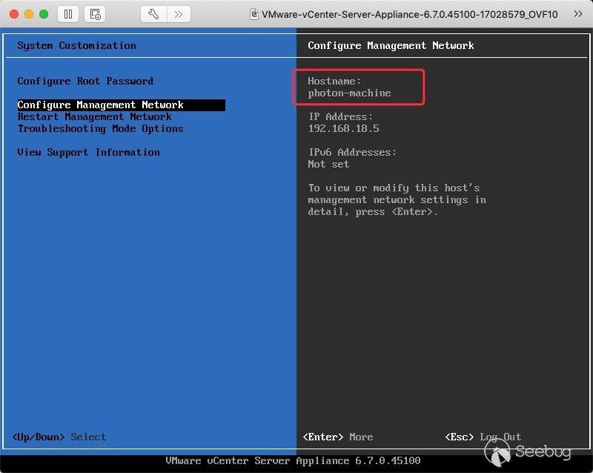This screenshot has height=473, width=593.
Task: Click the IP address 192.168.18.5
Action: pos(343,129)
